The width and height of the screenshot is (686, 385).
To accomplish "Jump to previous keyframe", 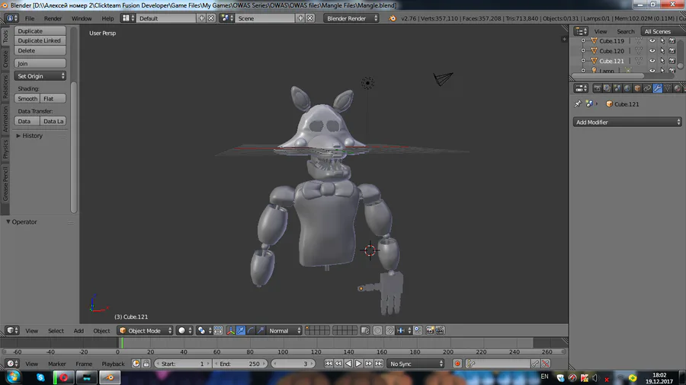I will click(338, 364).
